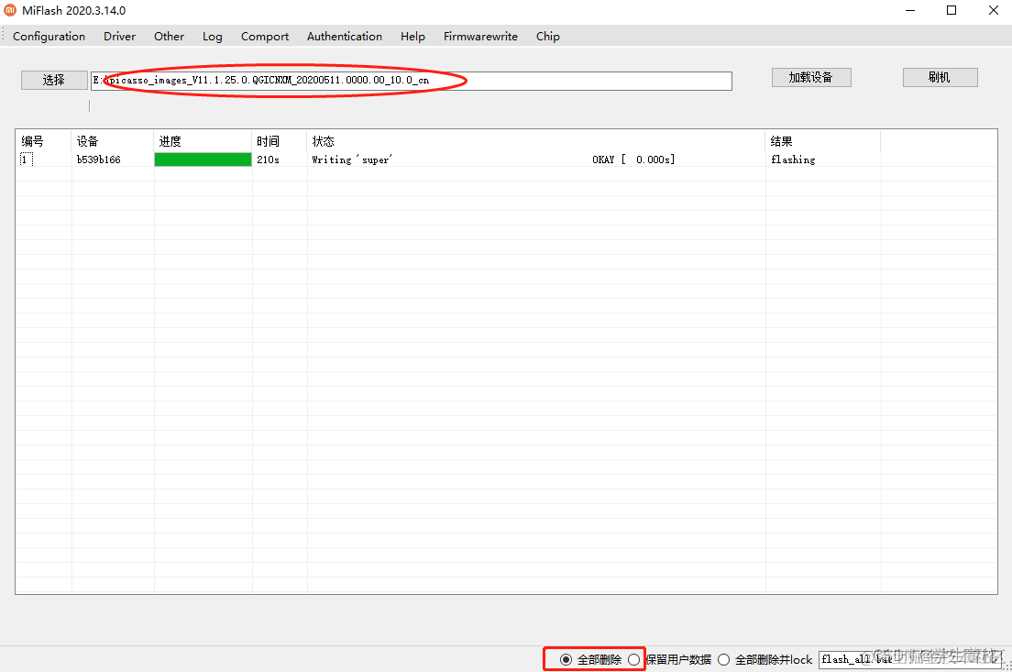Open the Log menu

tap(213, 37)
